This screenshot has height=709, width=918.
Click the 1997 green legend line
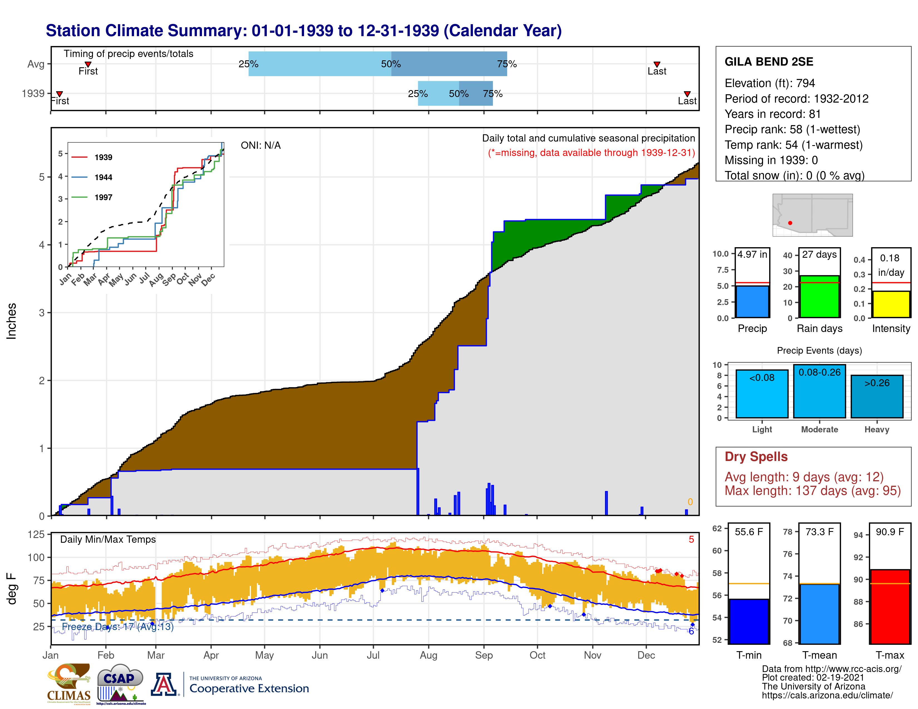tap(80, 197)
